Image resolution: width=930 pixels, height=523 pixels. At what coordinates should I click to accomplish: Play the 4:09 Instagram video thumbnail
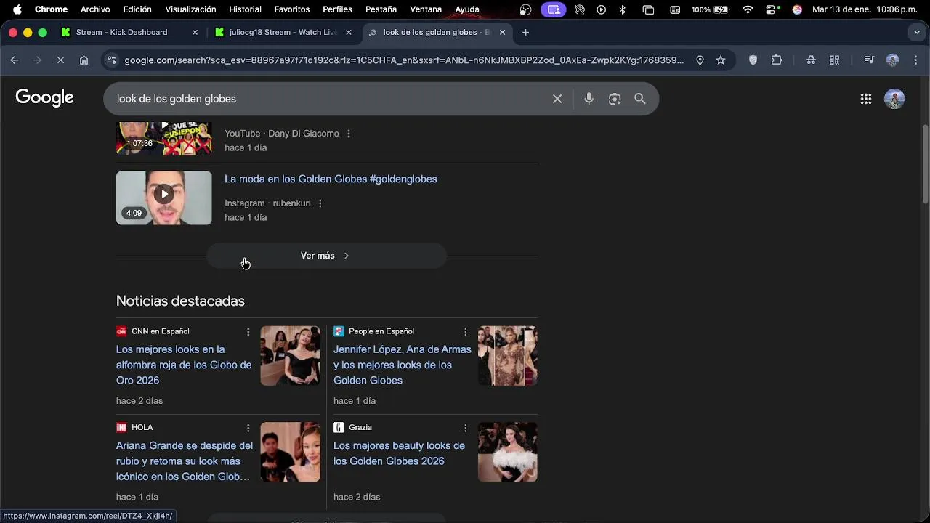click(164, 198)
